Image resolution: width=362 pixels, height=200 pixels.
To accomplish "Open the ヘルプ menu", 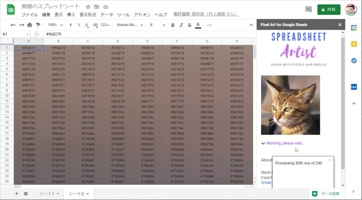I will point(161,15).
